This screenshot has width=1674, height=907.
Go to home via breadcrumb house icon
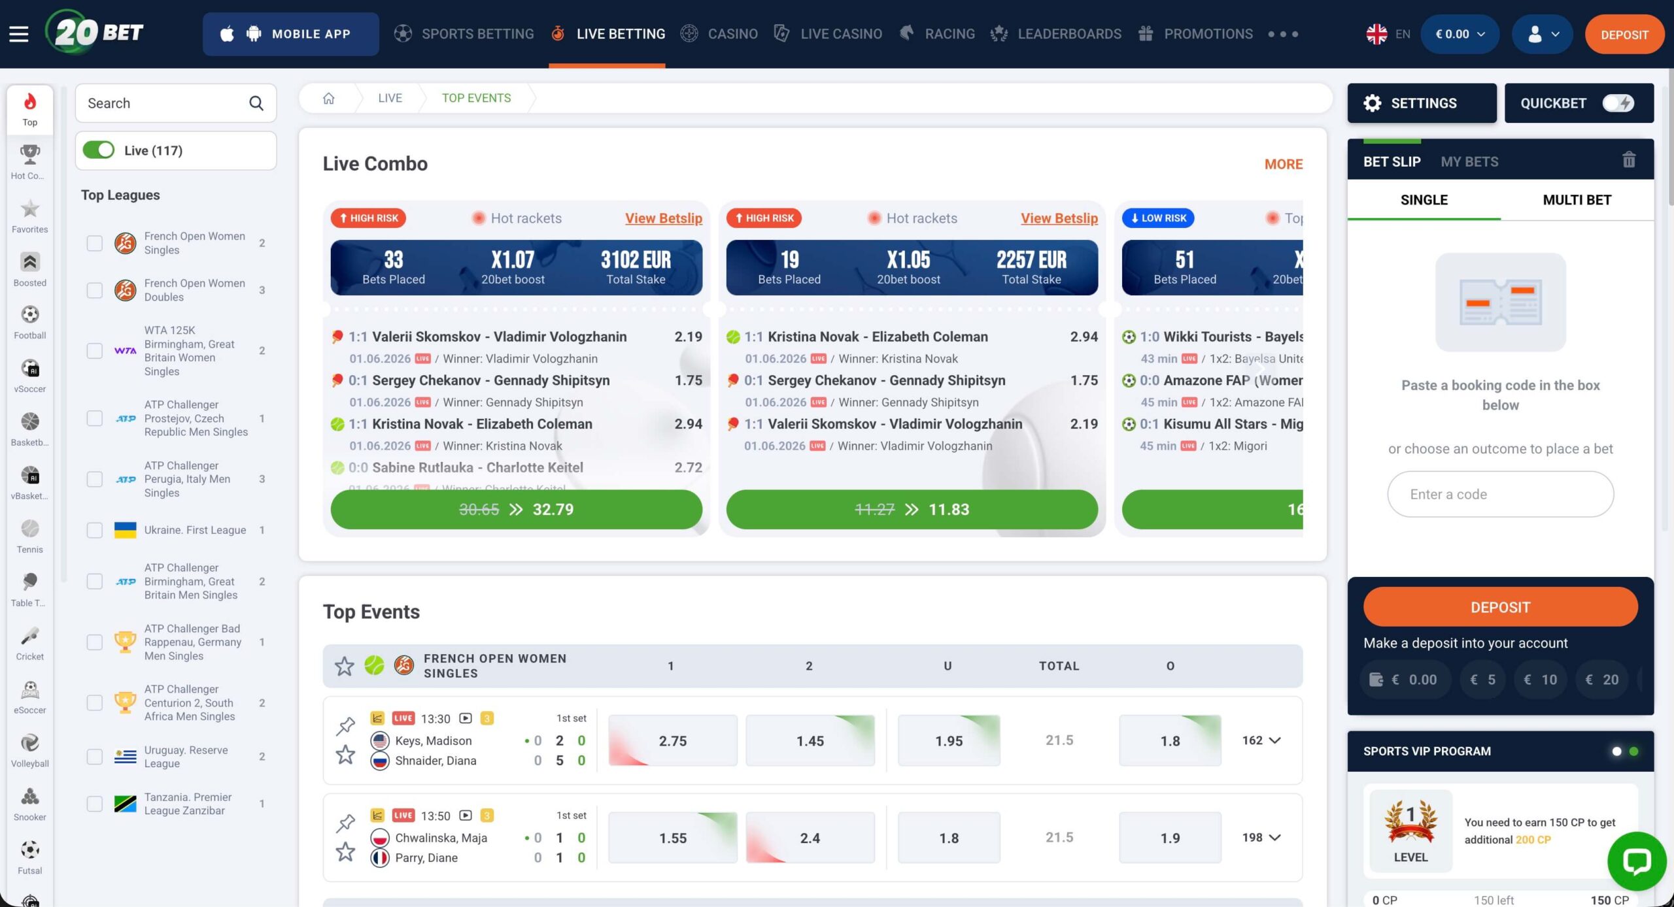pyautogui.click(x=328, y=98)
